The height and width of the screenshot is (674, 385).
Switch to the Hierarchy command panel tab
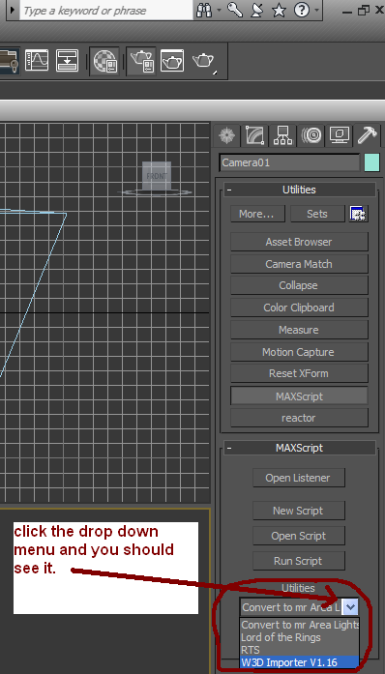282,135
